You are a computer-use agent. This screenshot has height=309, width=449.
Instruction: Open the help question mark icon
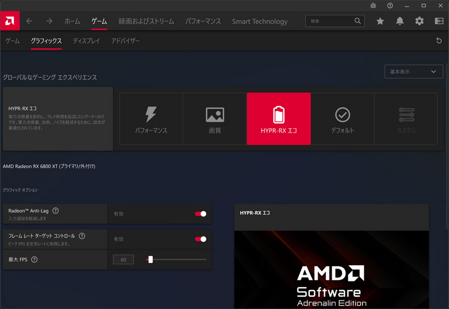(390, 6)
